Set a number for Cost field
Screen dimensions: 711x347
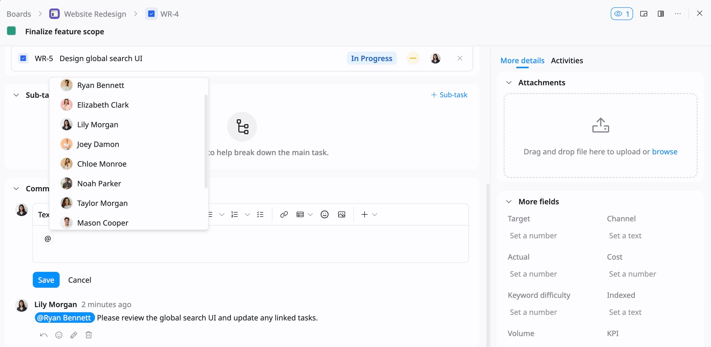pyautogui.click(x=632, y=274)
